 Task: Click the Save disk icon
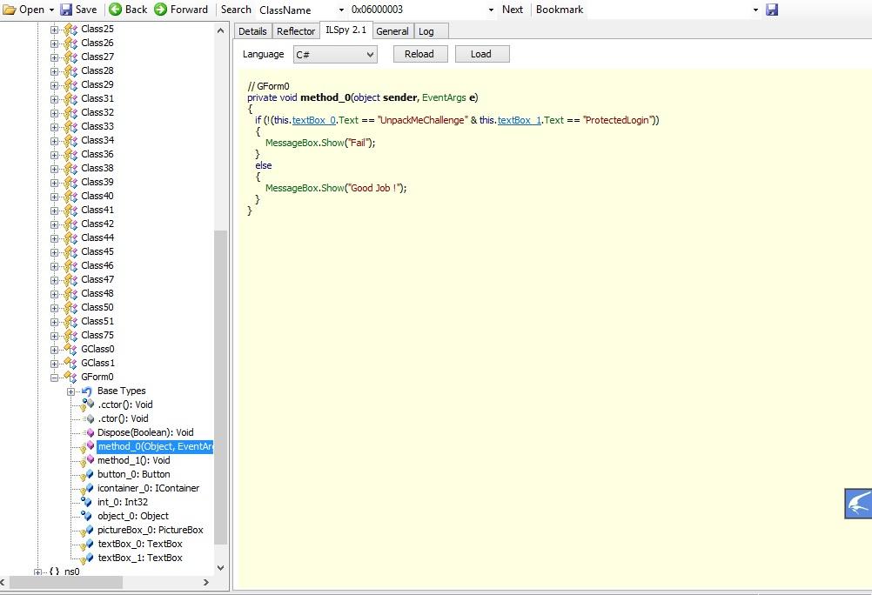[65, 10]
